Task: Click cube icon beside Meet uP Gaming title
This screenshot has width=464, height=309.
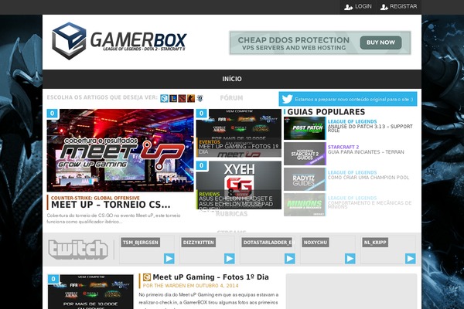Action: [x=147, y=277]
